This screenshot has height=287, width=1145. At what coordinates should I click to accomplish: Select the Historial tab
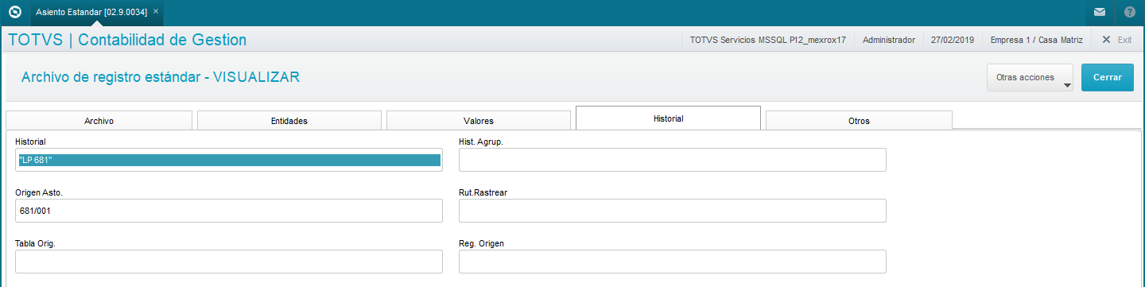[668, 118]
